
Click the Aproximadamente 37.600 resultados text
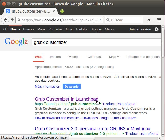click(74, 67)
